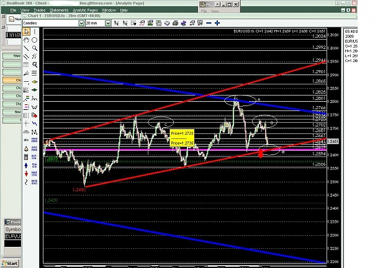Choose the red right-arrow flag tool
Screen dimensions: 388x268
[x=35, y=115]
